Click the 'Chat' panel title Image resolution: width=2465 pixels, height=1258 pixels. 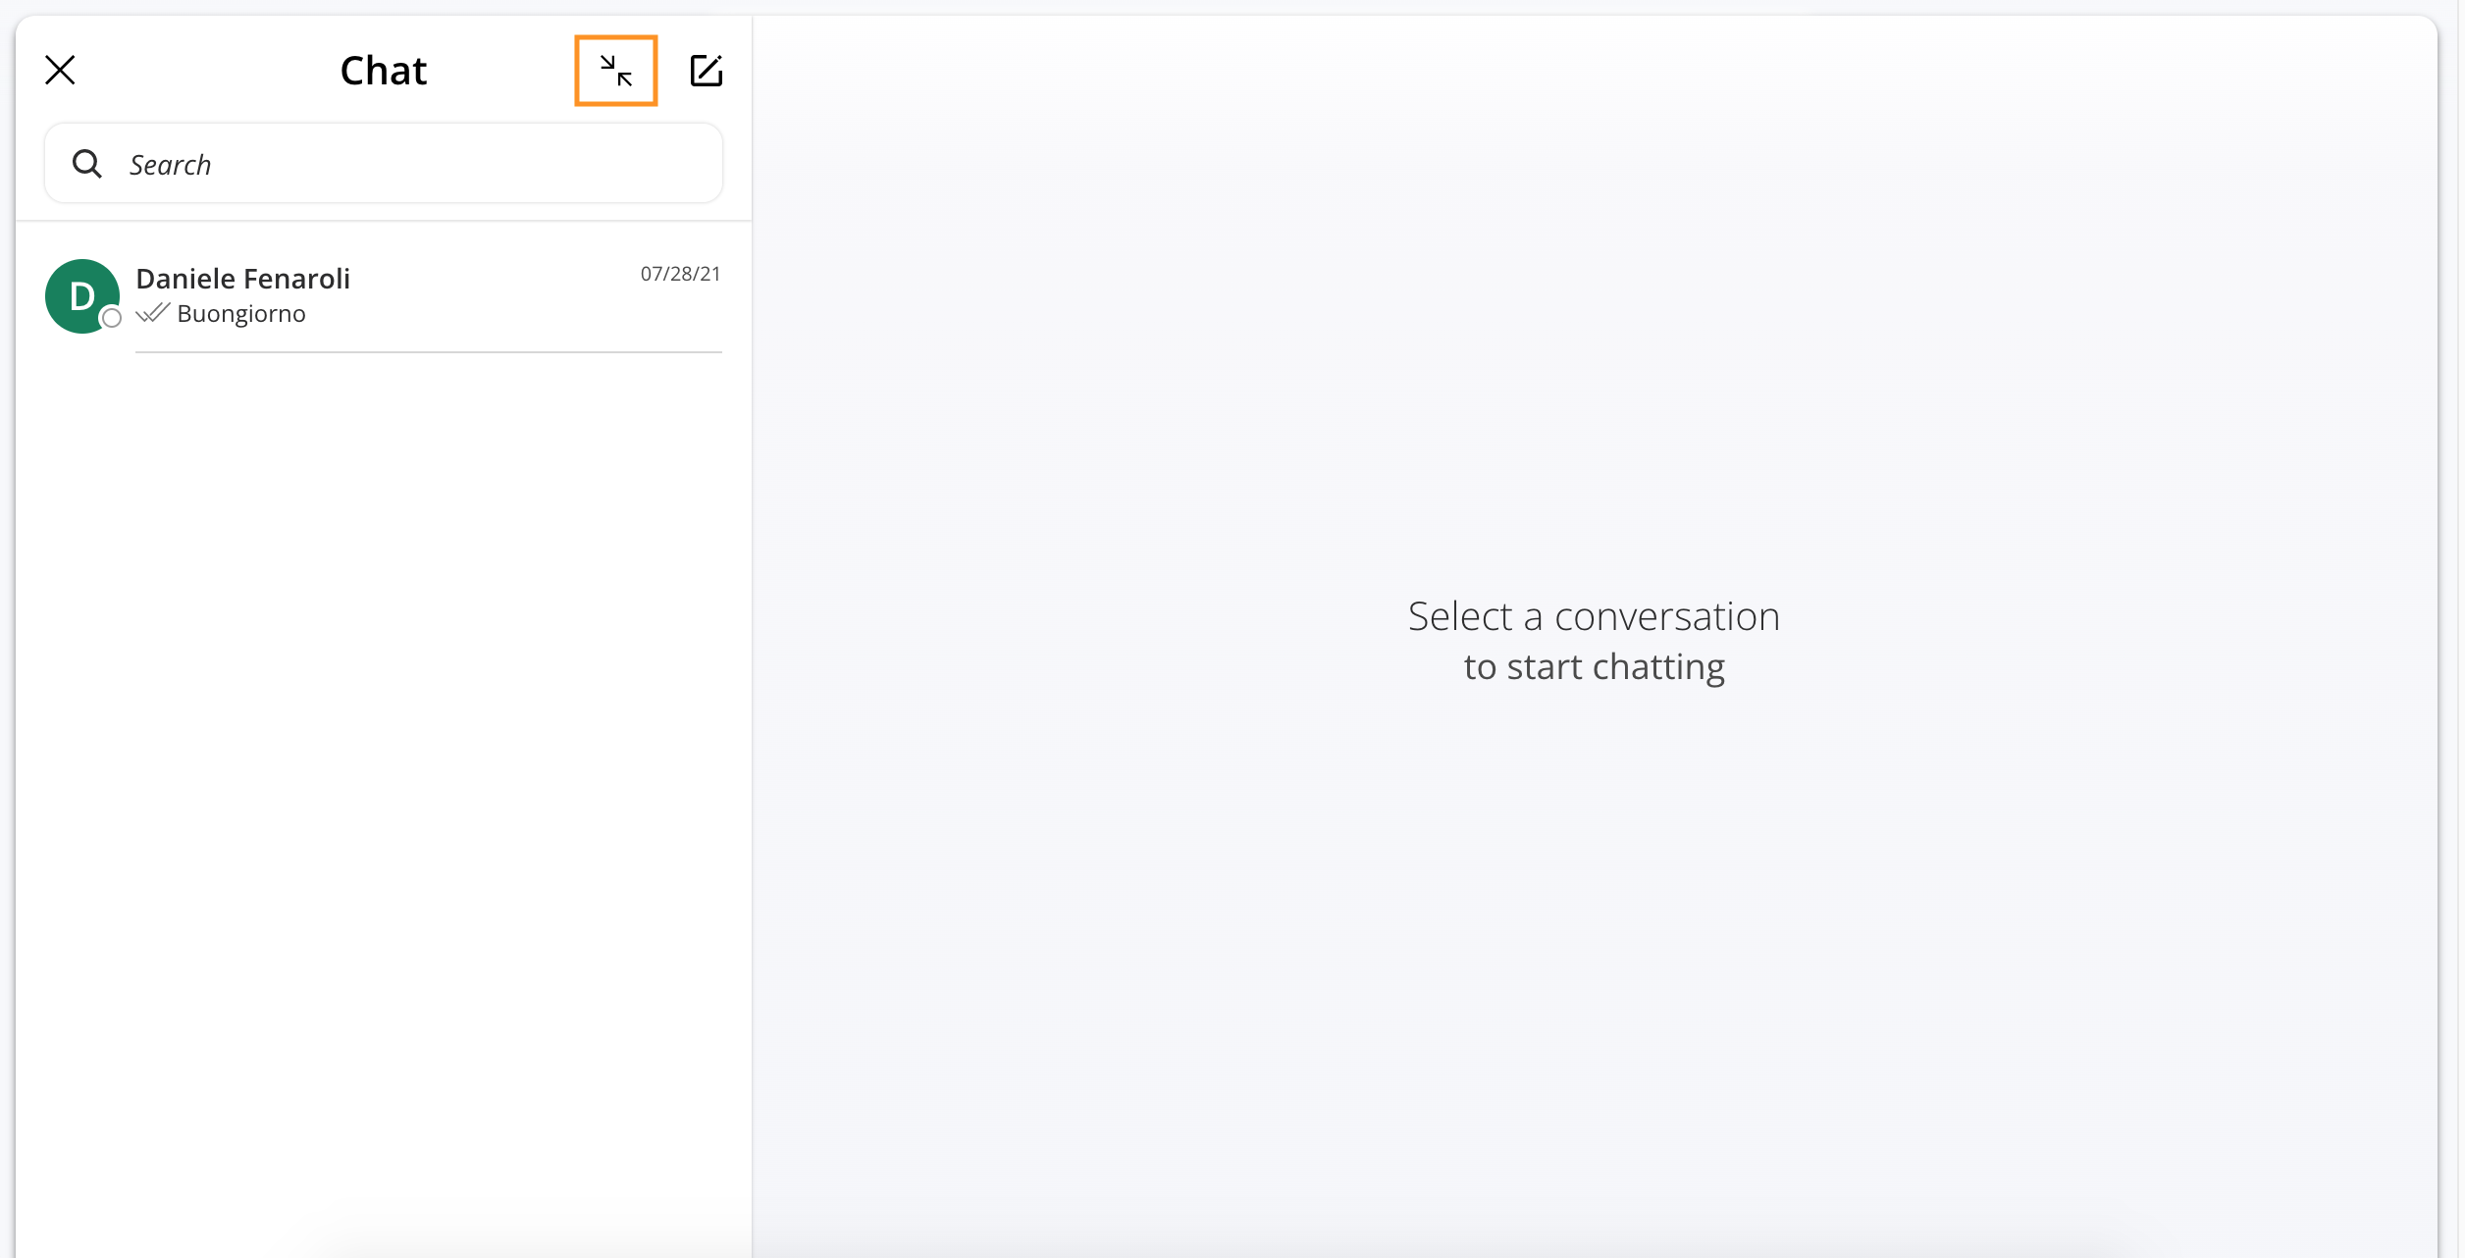click(x=384, y=71)
